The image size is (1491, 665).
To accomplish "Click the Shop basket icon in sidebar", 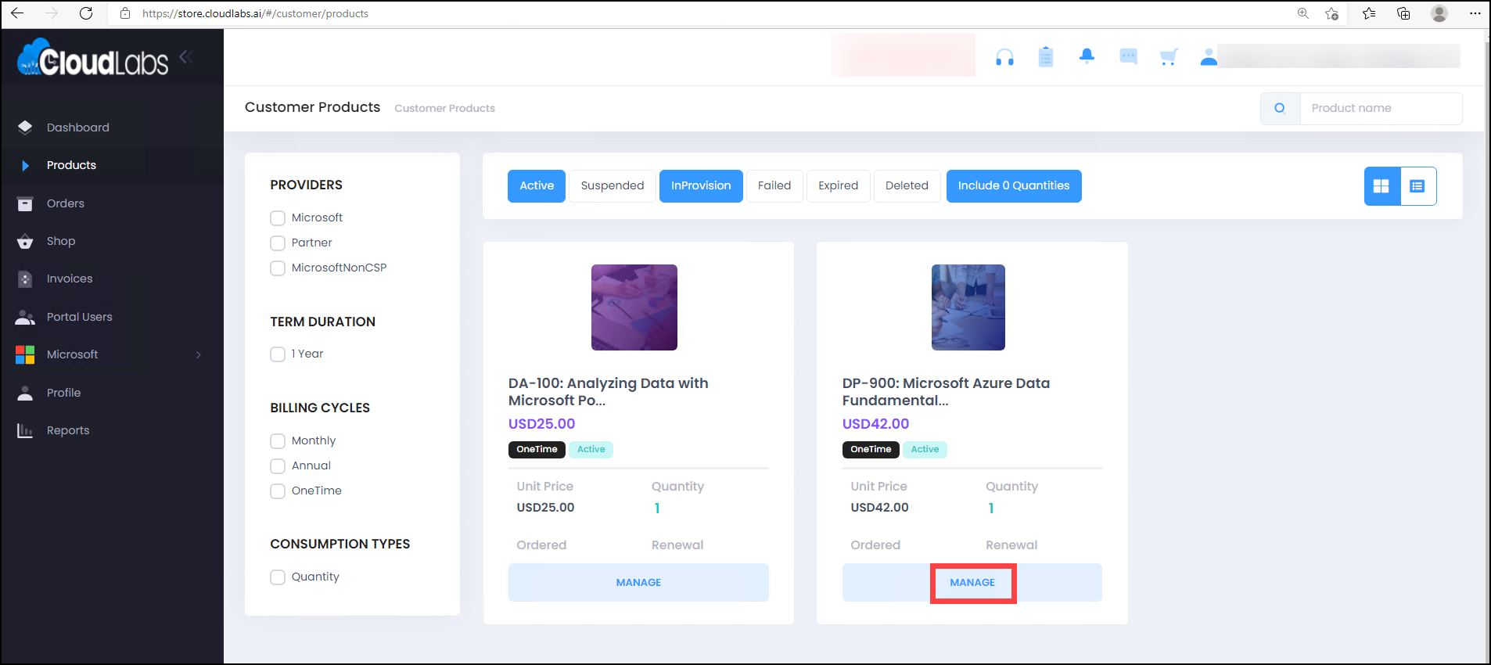I will click(x=25, y=241).
